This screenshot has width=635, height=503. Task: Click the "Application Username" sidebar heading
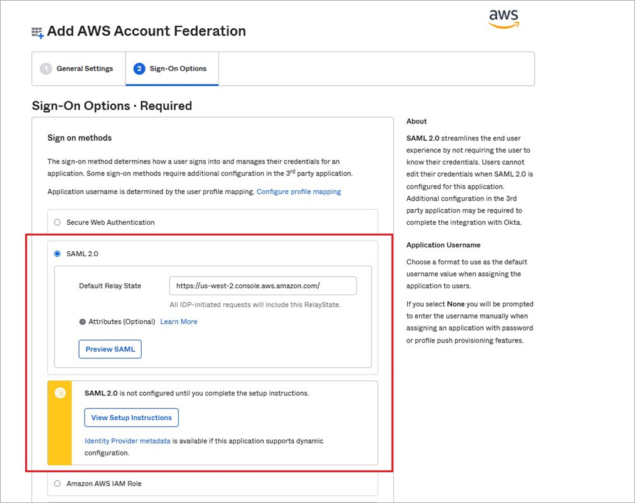coord(443,245)
